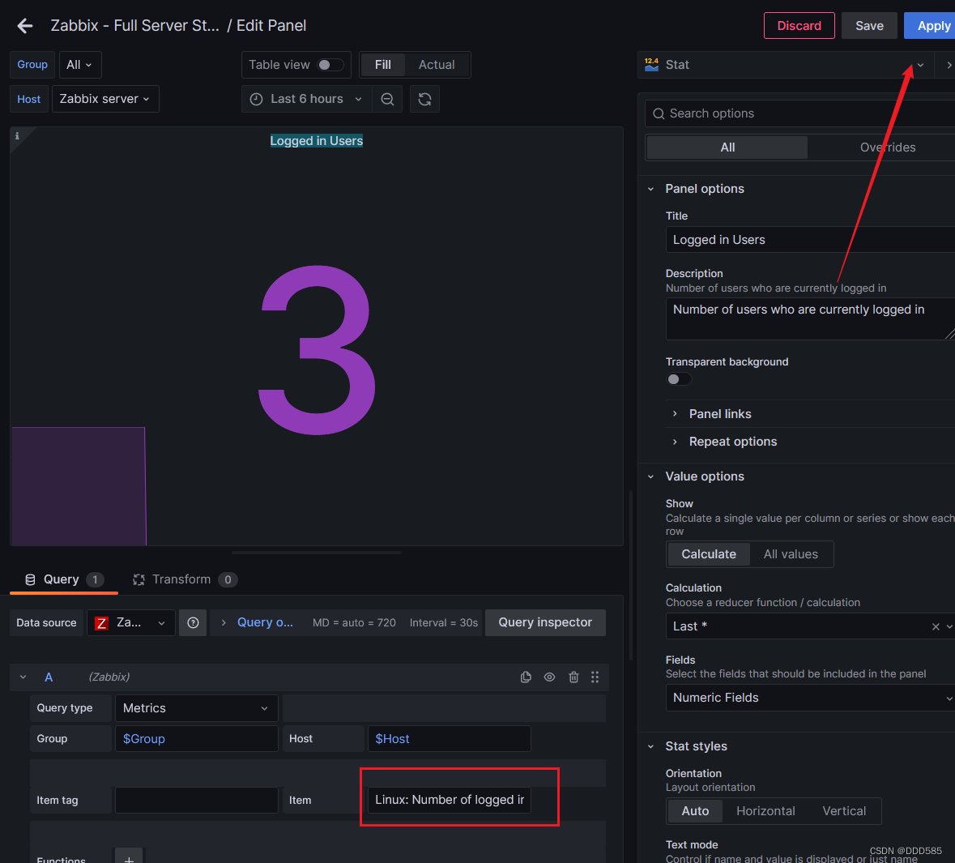Set orientation to Vertical

pyautogui.click(x=844, y=810)
